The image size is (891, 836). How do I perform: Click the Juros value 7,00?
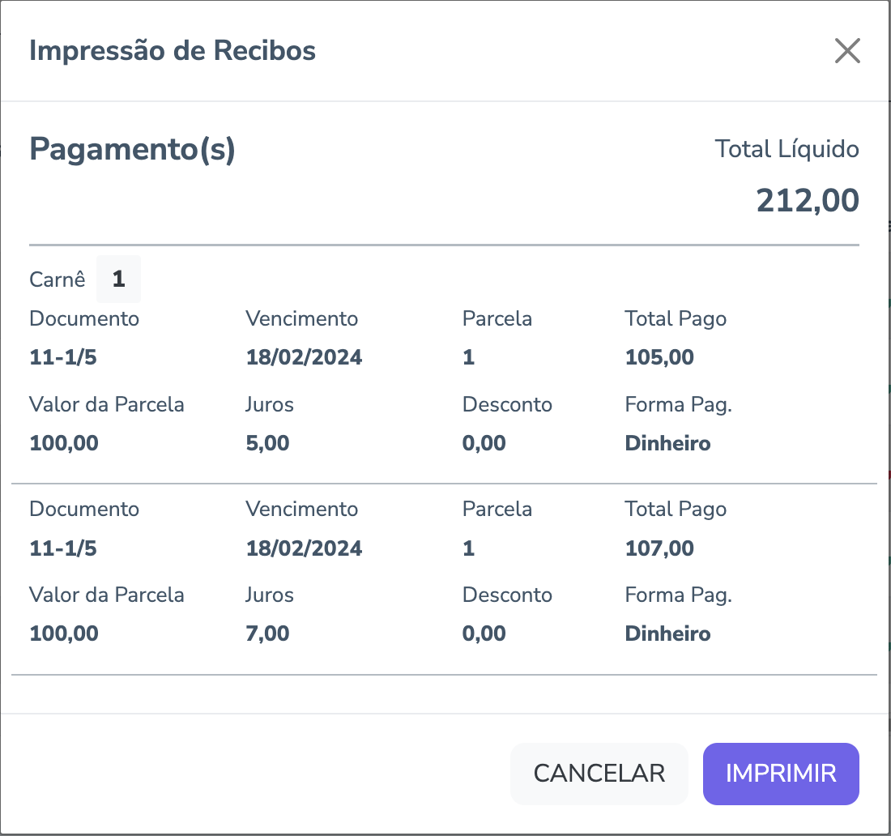pos(267,633)
